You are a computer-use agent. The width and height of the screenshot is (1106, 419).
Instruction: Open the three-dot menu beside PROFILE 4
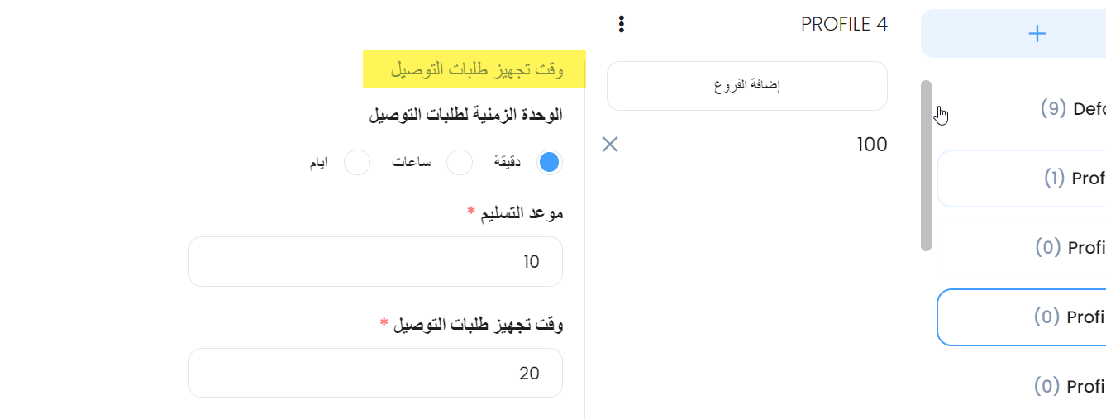point(622,24)
